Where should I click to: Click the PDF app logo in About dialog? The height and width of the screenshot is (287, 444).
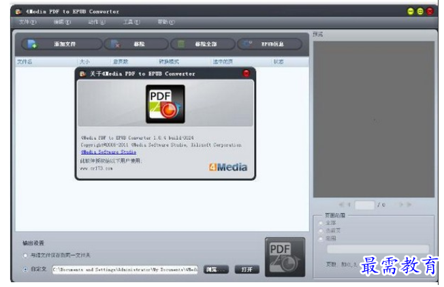[165, 104]
